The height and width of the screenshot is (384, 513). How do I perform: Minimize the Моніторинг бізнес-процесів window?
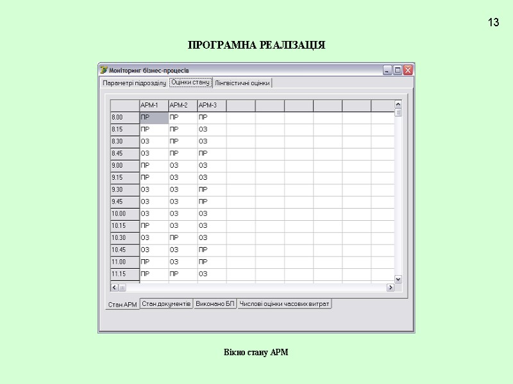click(x=387, y=70)
